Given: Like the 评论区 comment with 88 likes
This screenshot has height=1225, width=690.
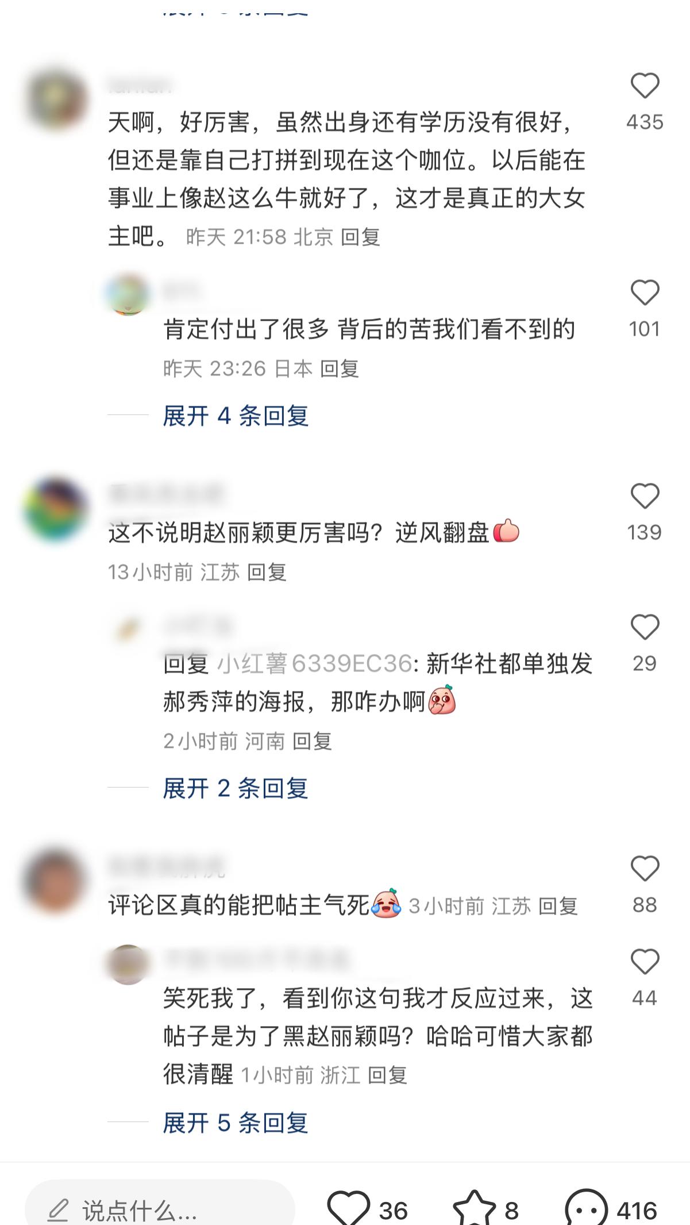Looking at the screenshot, I should 645,869.
